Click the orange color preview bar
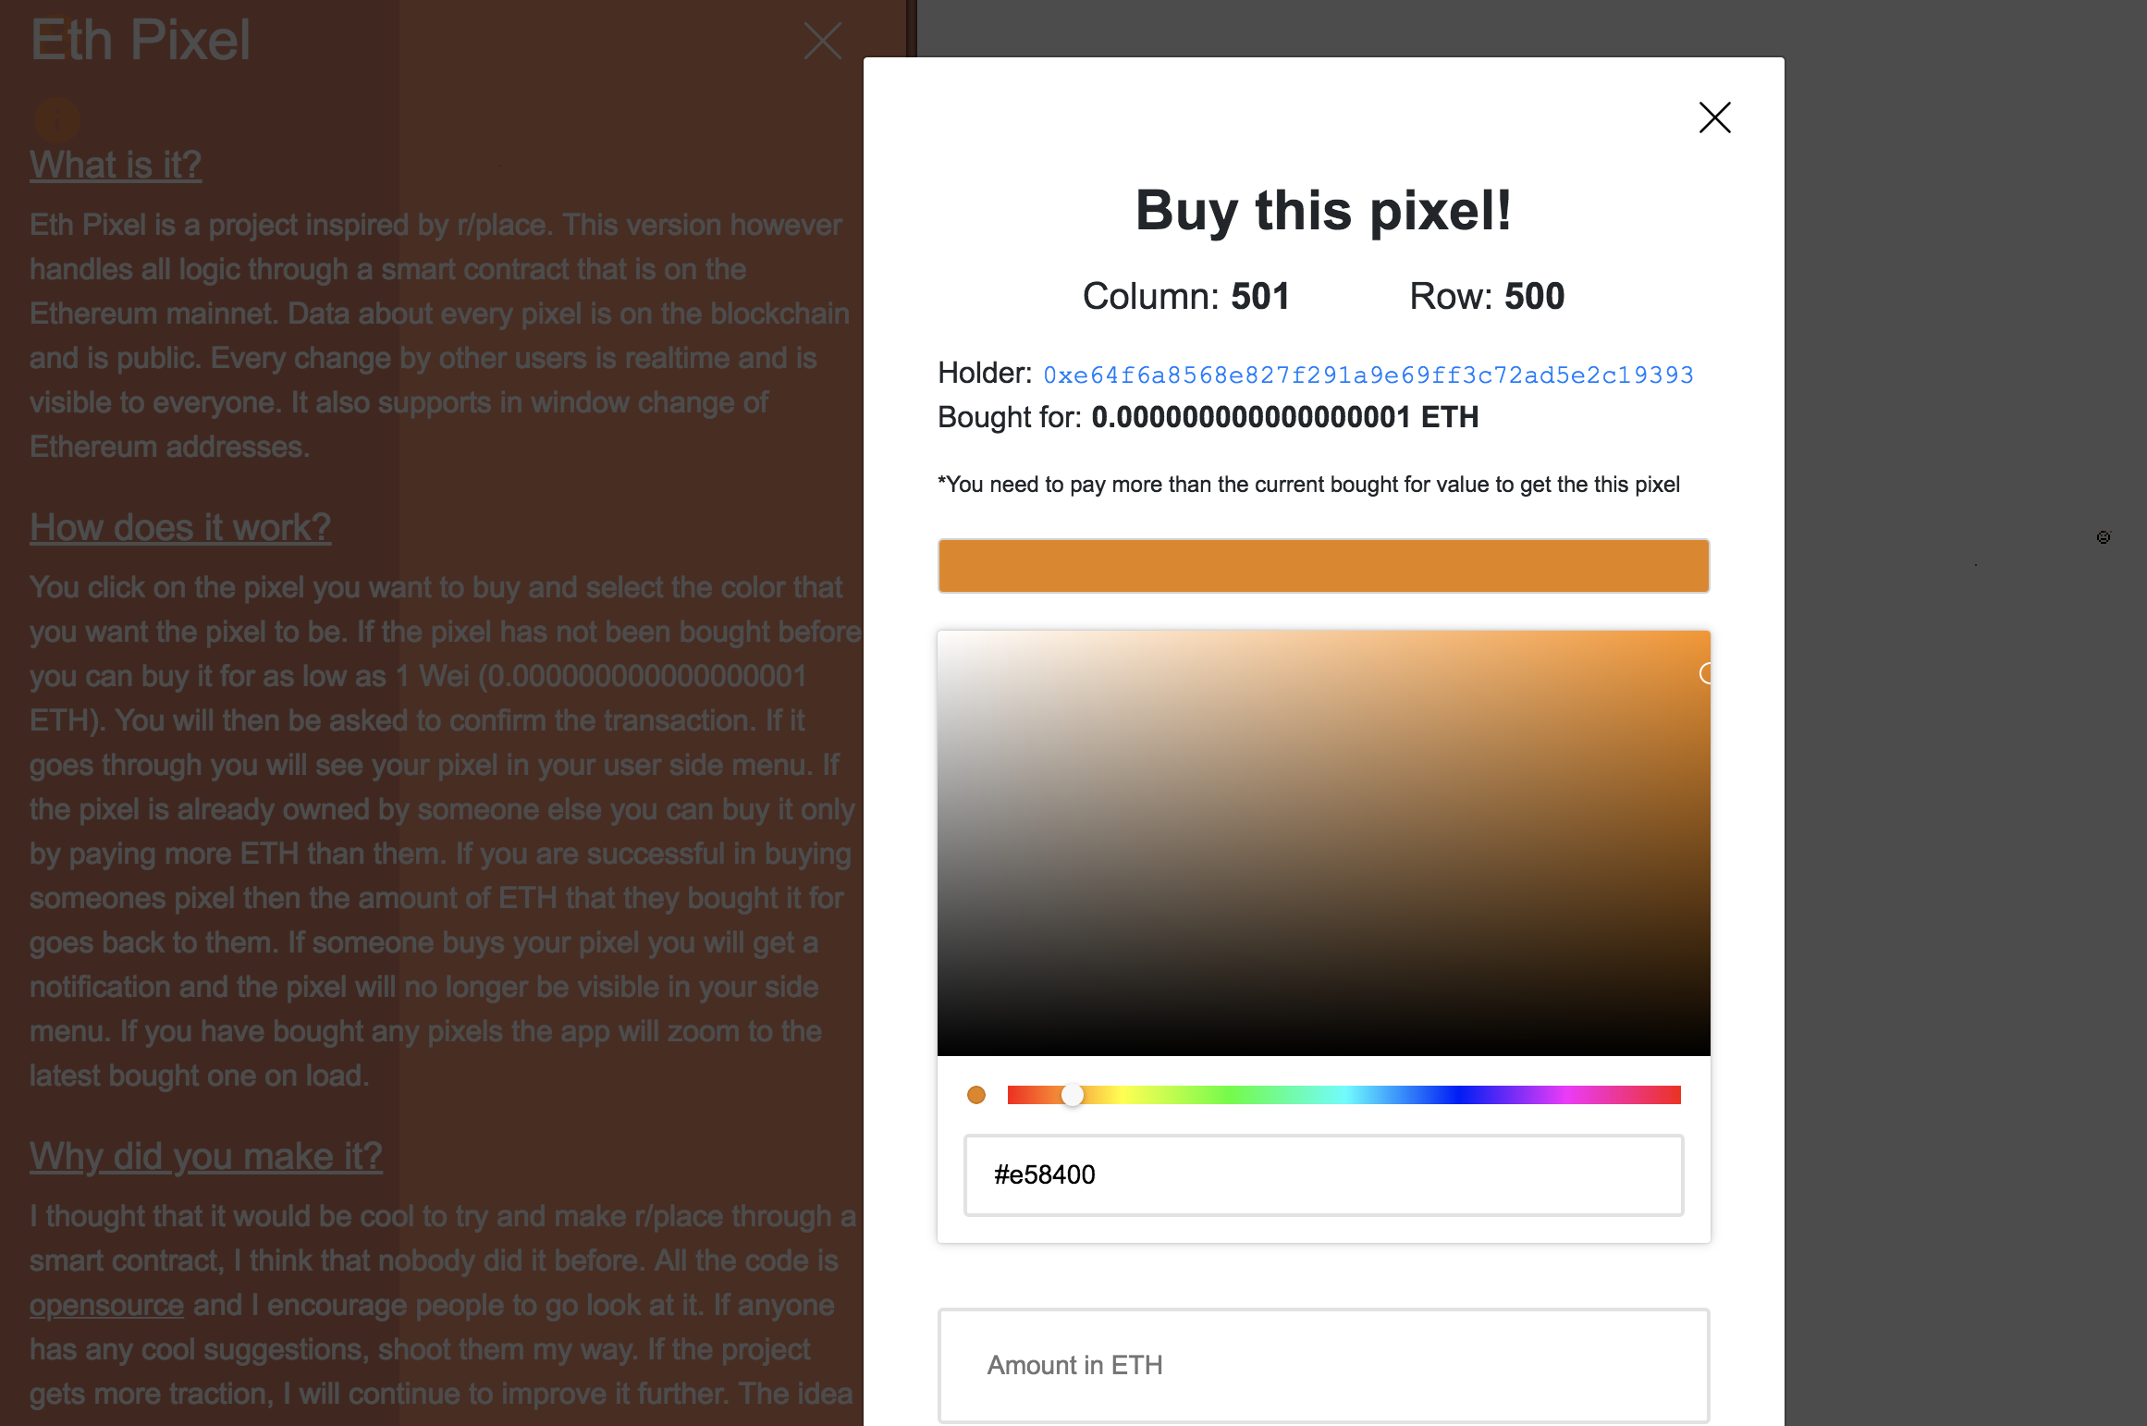Viewport: 2147px width, 1426px height. [x=1323, y=566]
